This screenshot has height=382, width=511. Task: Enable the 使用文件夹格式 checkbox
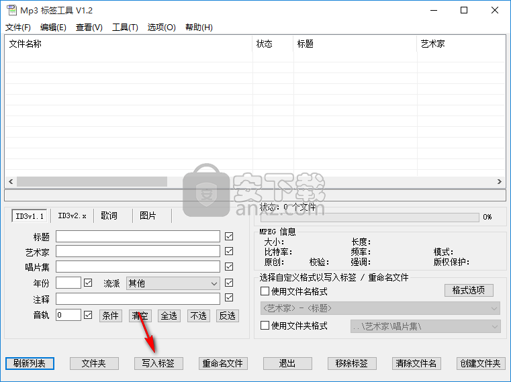[x=265, y=326]
